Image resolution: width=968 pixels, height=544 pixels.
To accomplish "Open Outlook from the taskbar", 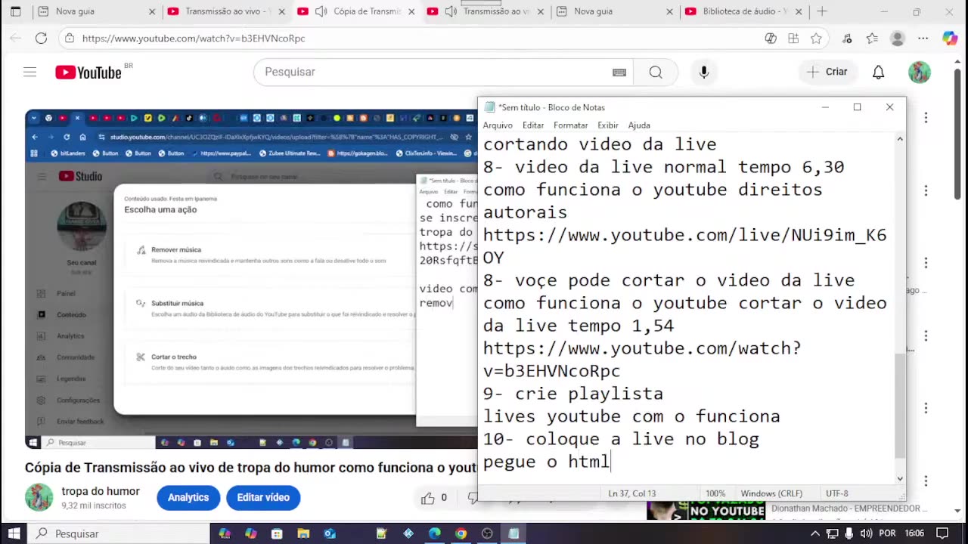I will 330,533.
